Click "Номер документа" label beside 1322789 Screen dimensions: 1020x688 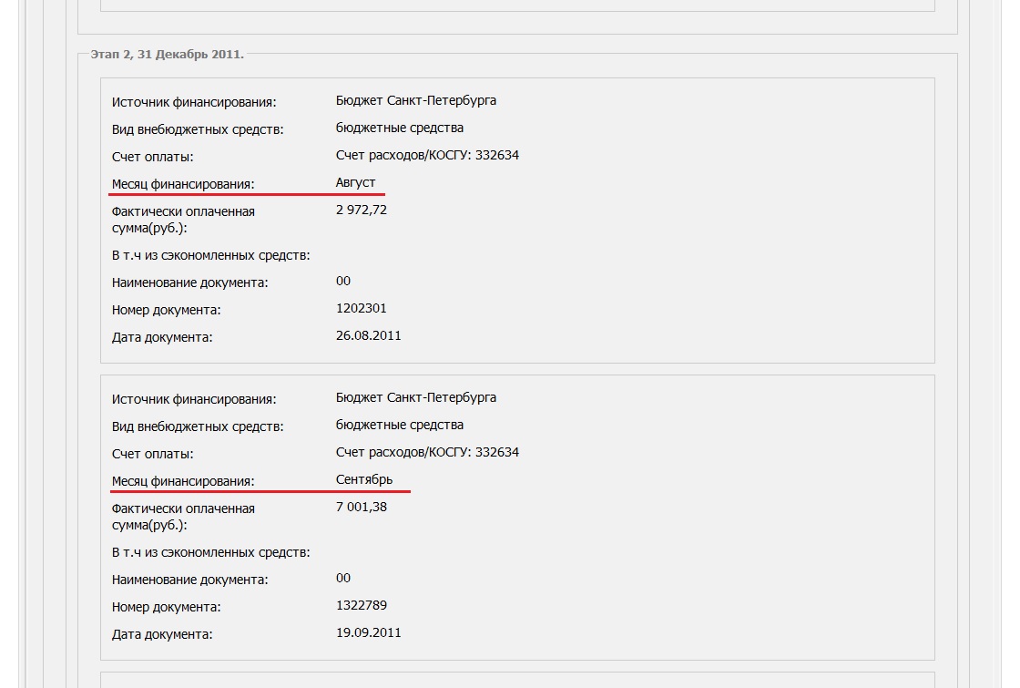click(167, 607)
